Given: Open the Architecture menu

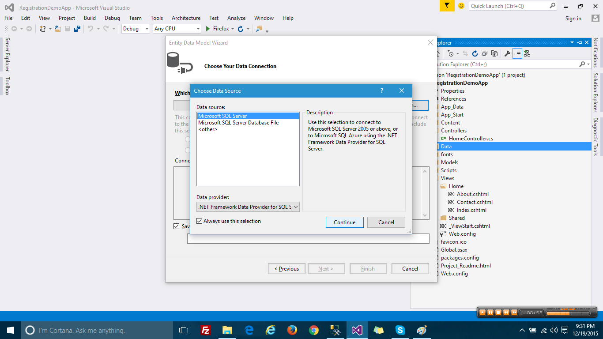Looking at the screenshot, I should pyautogui.click(x=186, y=18).
